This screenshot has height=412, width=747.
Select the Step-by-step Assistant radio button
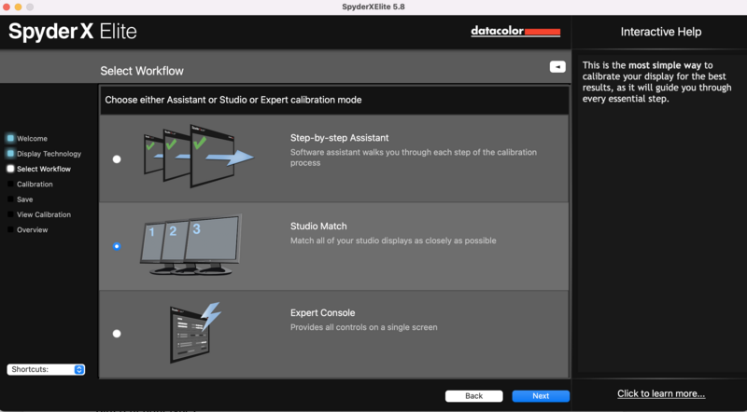pyautogui.click(x=117, y=159)
